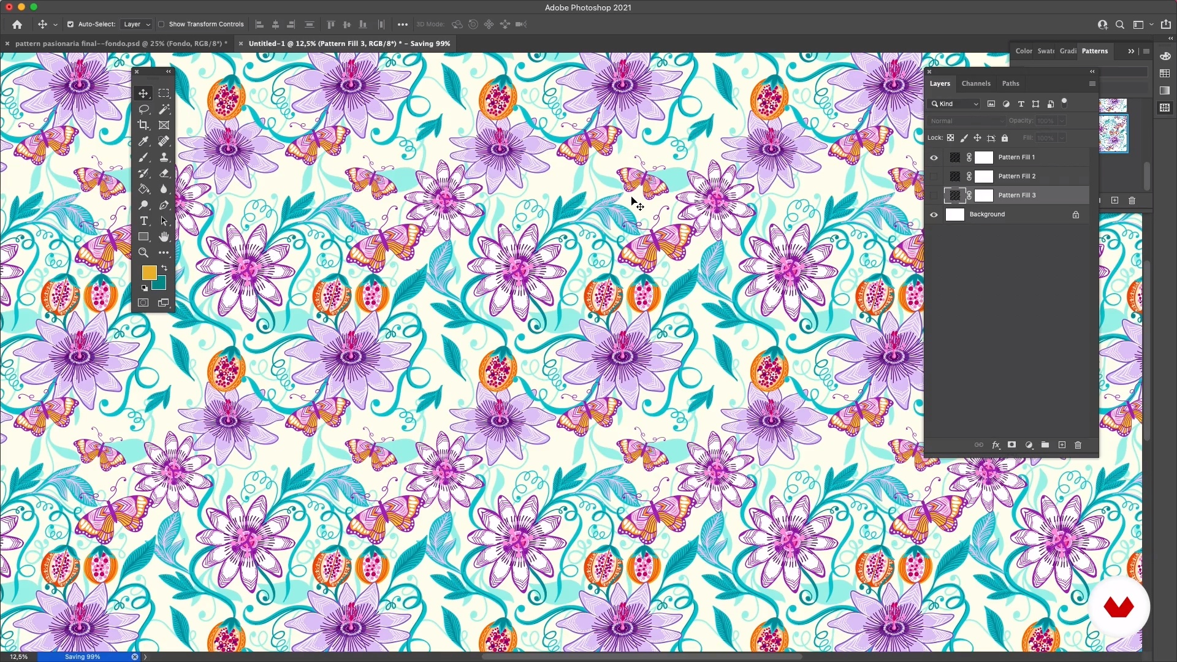
Task: Hide the Pattern Fill 1 layer
Action: tap(934, 158)
